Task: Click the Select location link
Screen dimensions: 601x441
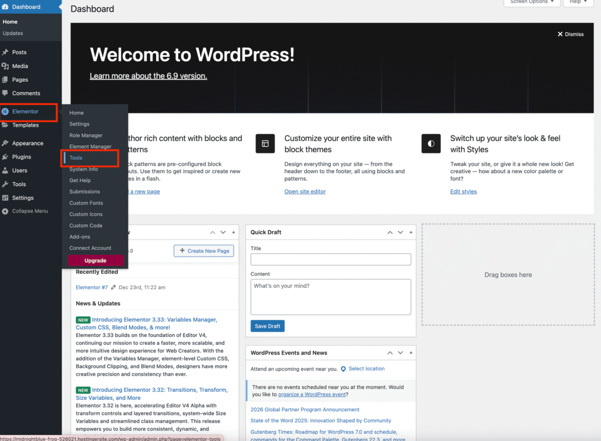Action: coord(366,369)
